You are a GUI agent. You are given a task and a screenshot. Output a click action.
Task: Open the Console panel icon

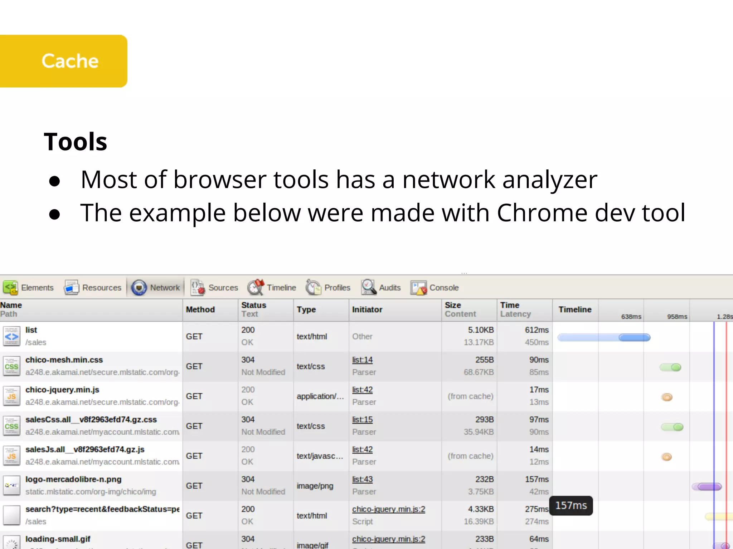(x=418, y=287)
